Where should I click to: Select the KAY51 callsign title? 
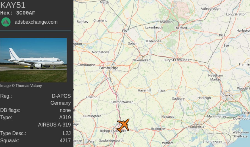point(13,5)
